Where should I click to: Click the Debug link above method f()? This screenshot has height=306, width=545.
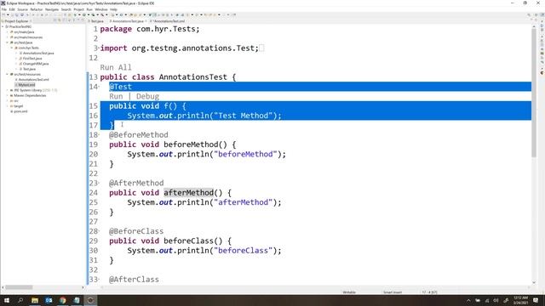(147, 96)
